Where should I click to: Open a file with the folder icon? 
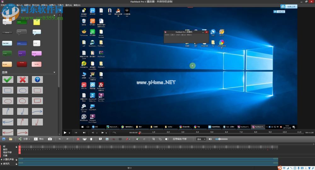click(10, 139)
